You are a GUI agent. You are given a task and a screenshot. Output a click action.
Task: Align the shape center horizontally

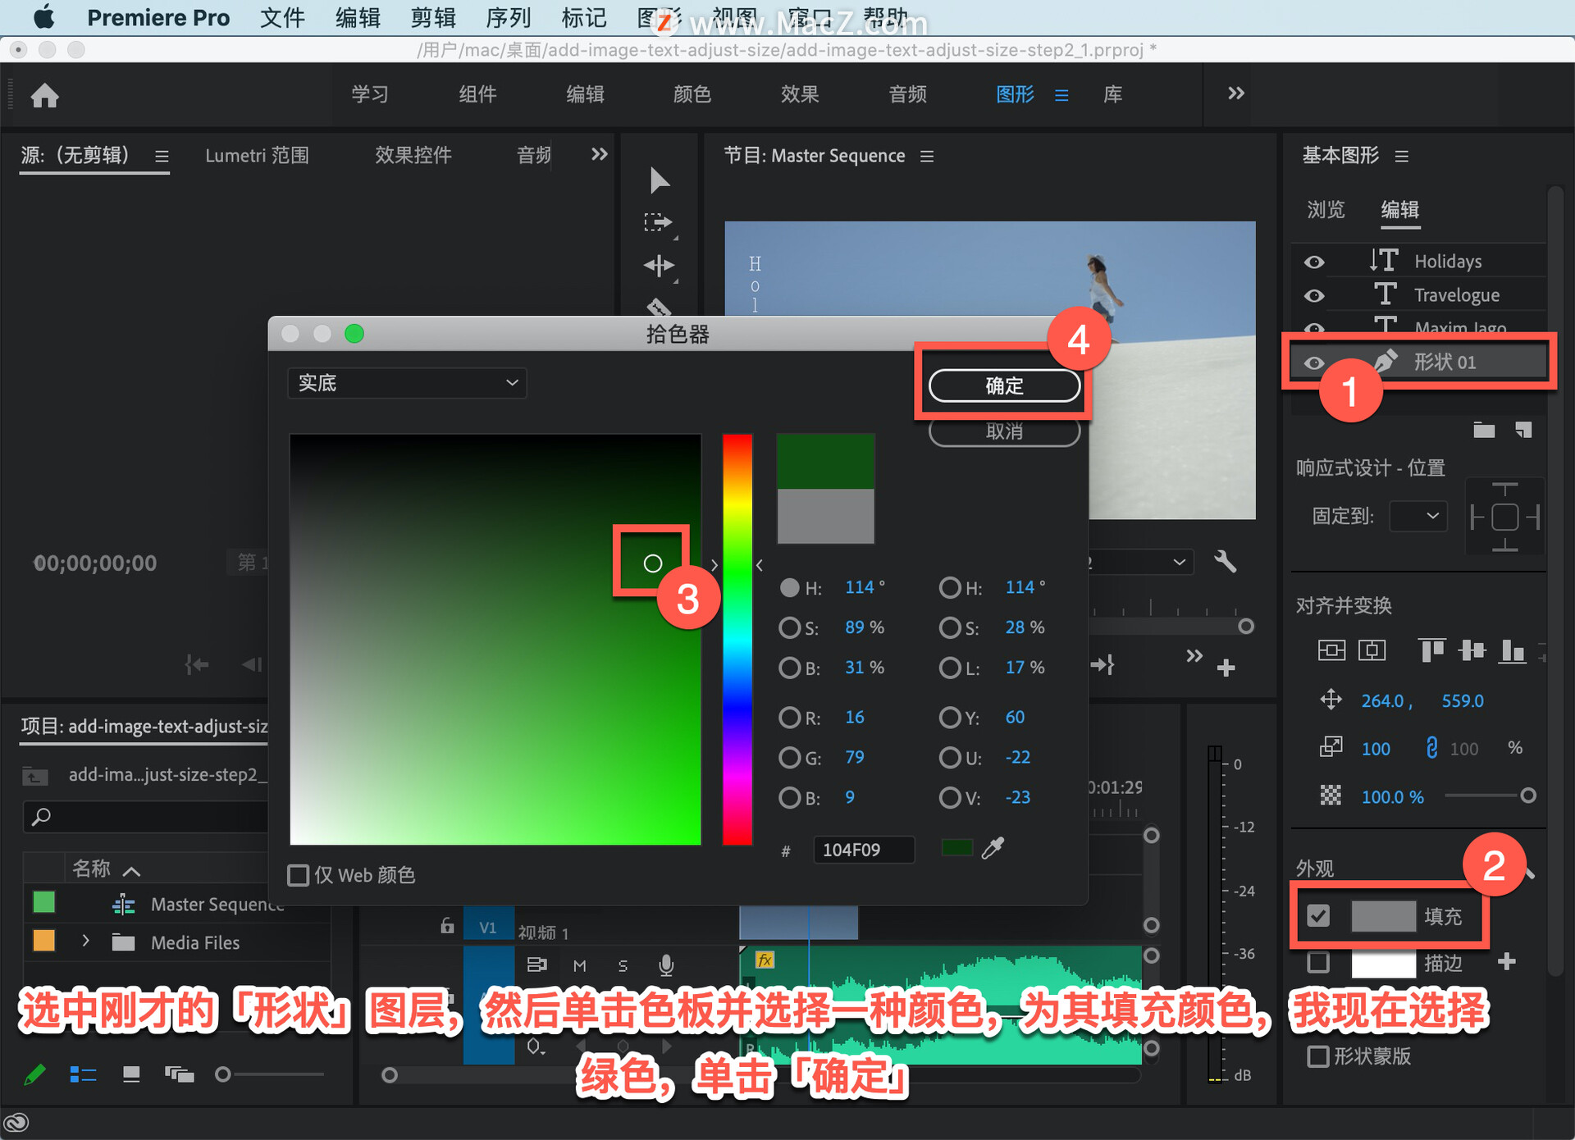[1372, 651]
